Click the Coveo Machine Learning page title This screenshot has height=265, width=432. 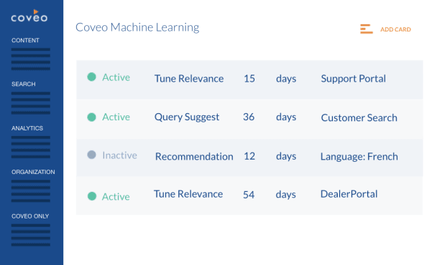point(137,27)
